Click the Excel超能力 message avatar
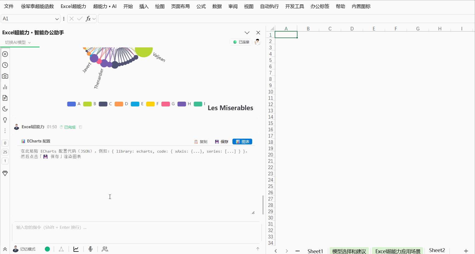The height and width of the screenshot is (254, 475). click(16, 127)
